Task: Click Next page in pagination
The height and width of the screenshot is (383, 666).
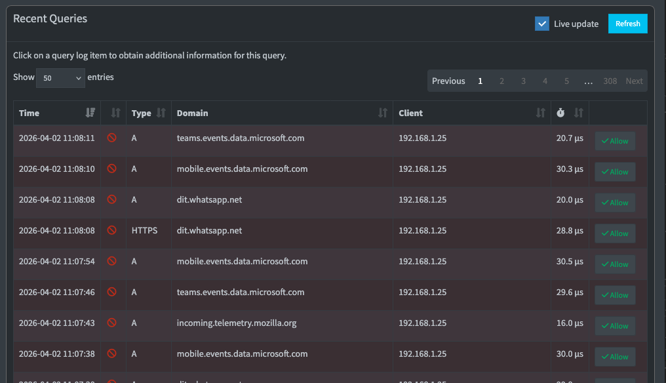Action: (634, 81)
